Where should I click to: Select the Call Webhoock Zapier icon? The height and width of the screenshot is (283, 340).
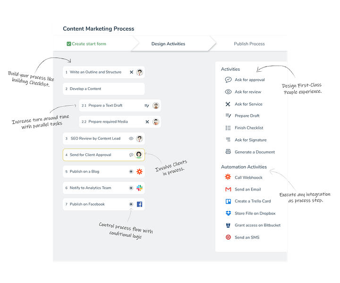click(228, 177)
